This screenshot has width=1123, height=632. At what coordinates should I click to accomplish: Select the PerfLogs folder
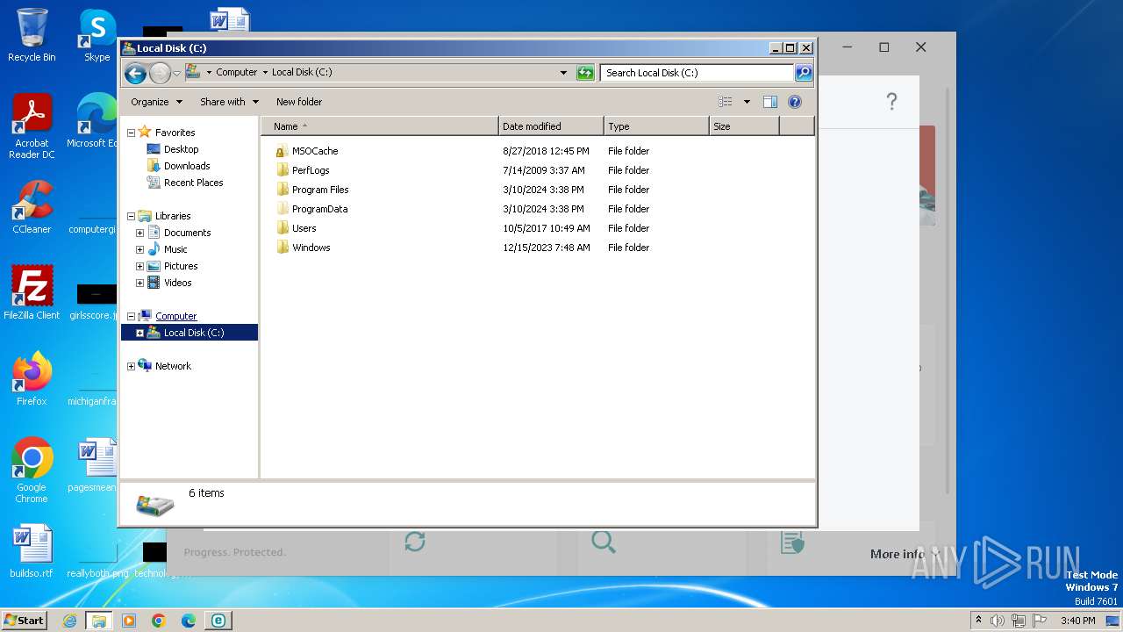(311, 170)
